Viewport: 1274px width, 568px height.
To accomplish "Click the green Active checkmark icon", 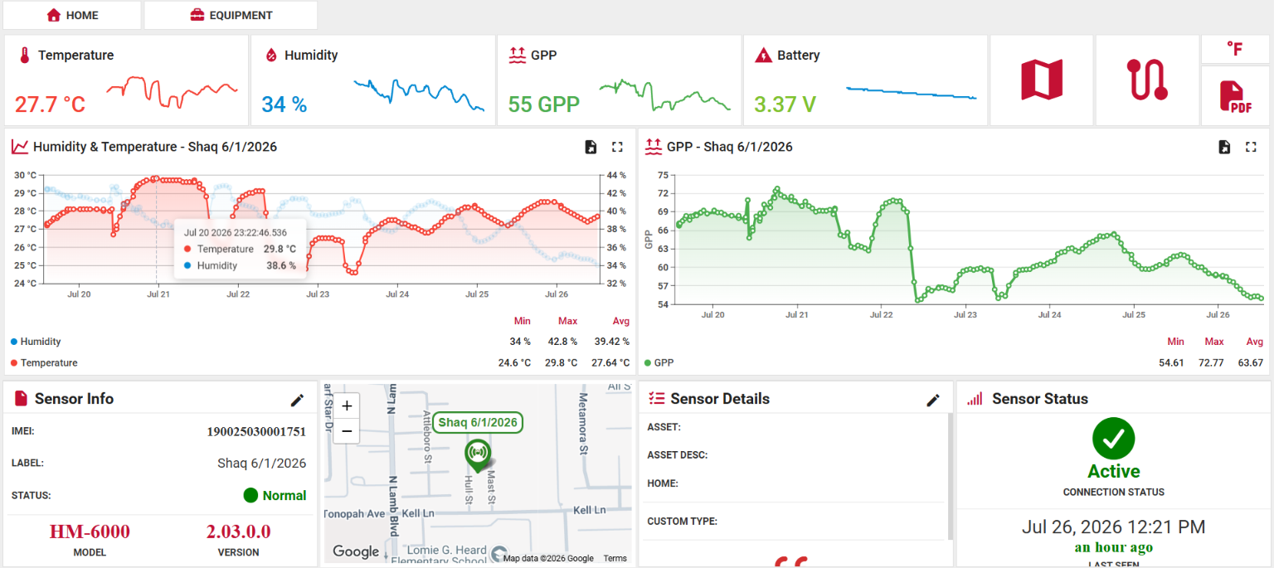I will pyautogui.click(x=1113, y=439).
